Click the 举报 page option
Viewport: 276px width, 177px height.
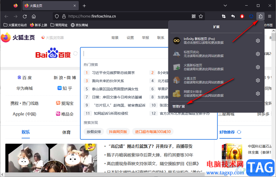tap(146, 38)
